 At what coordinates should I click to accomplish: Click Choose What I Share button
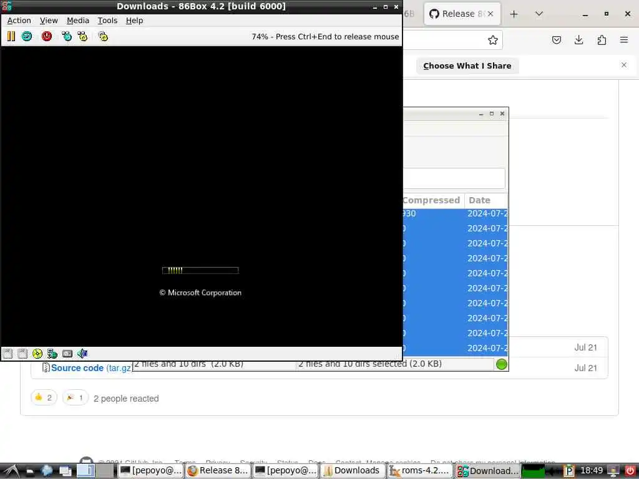pyautogui.click(x=467, y=66)
